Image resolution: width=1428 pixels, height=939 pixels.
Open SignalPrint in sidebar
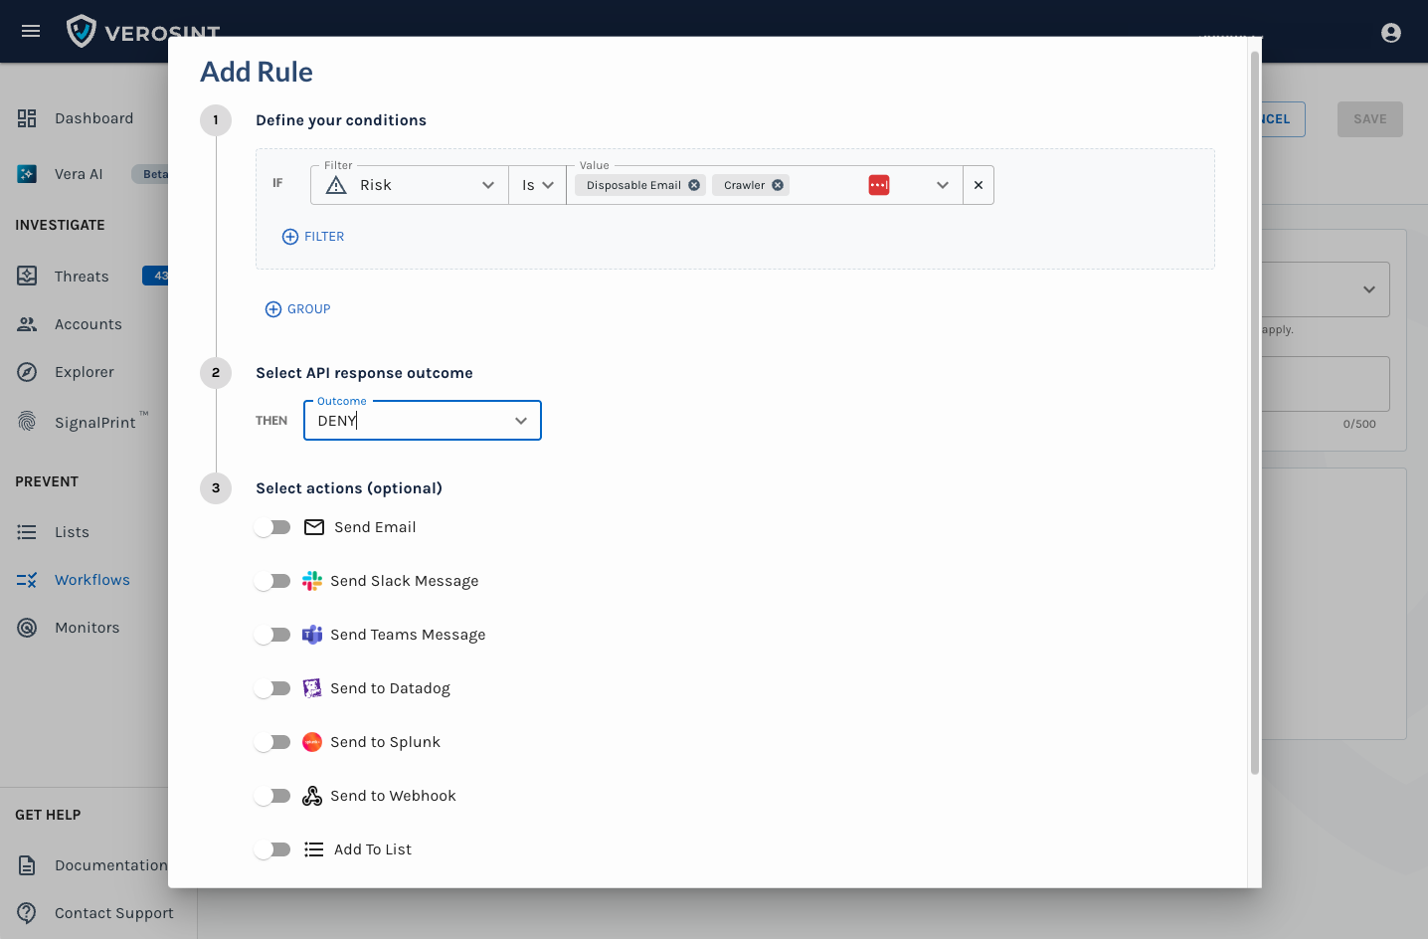(95, 422)
